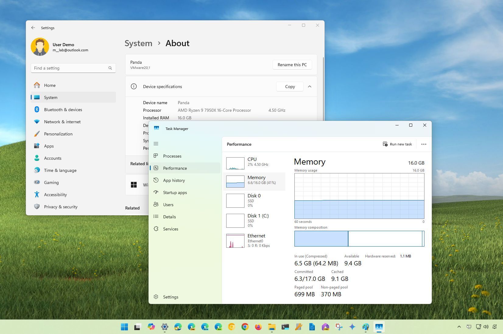Collapse the Device specifications section chevron
The width and height of the screenshot is (503, 334).
pyautogui.click(x=310, y=87)
